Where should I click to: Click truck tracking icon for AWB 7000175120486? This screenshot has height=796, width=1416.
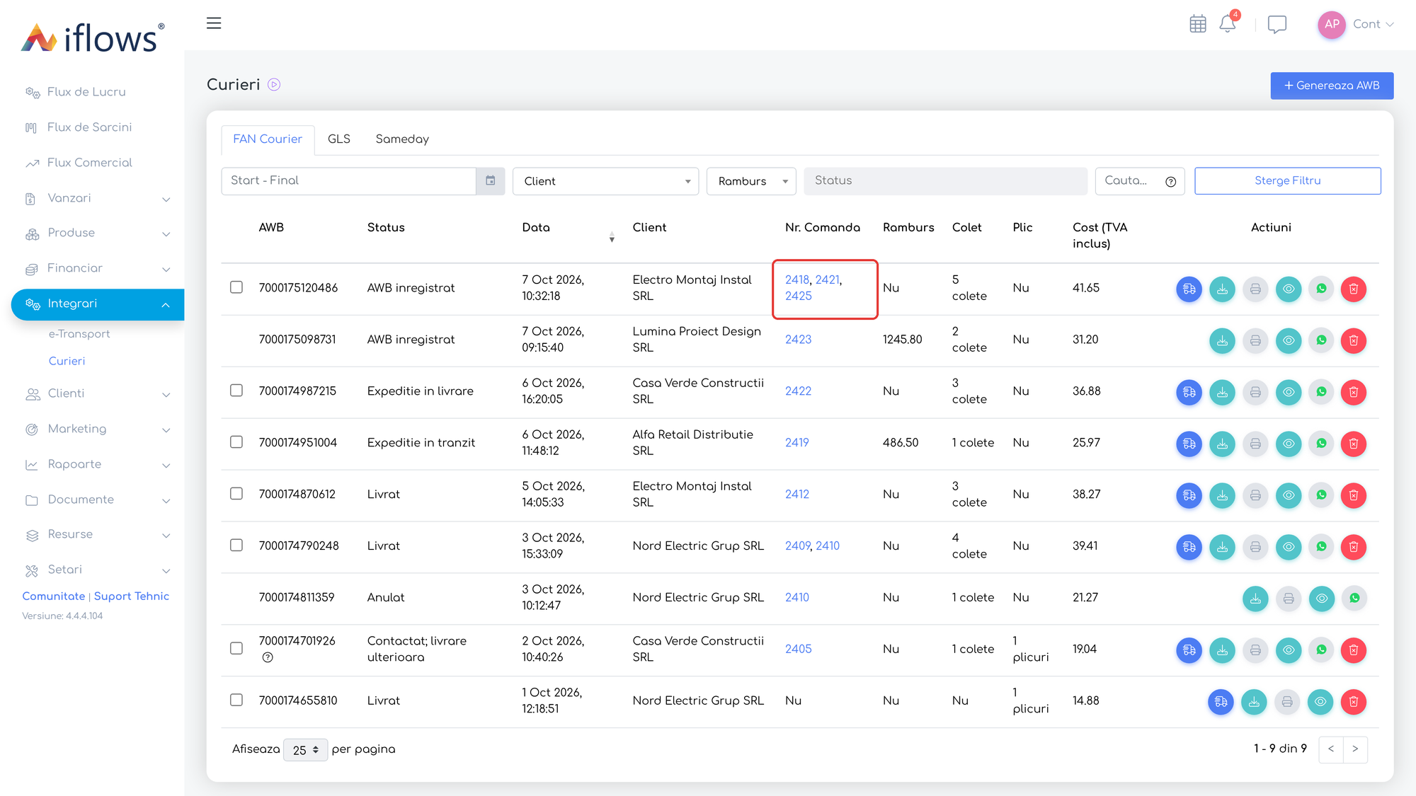click(1189, 289)
